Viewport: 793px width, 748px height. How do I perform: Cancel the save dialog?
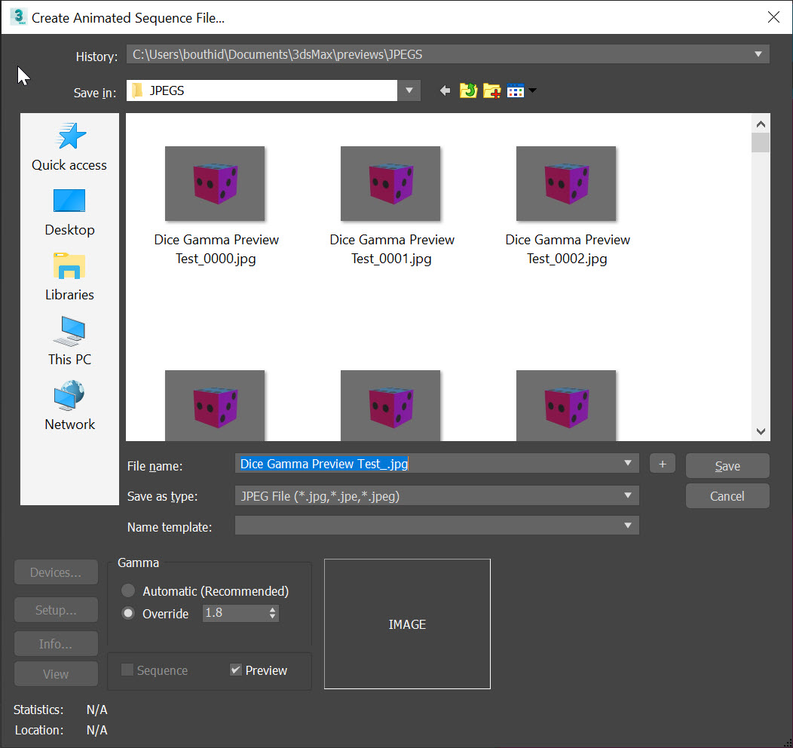726,495
